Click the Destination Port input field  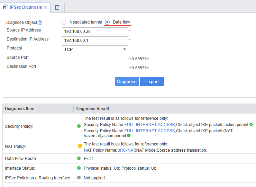95,68
